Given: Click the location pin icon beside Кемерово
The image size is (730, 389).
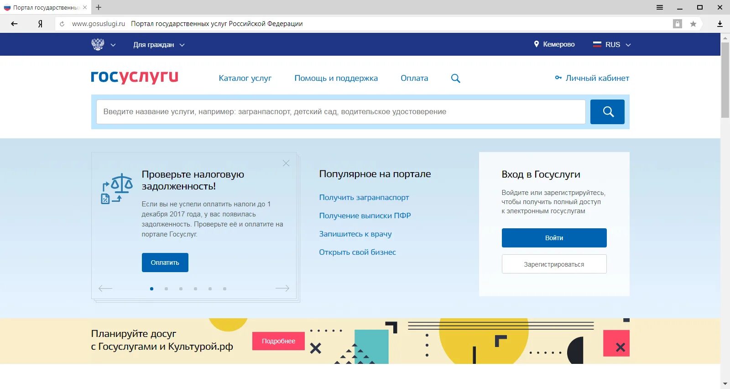Looking at the screenshot, I should click(537, 44).
